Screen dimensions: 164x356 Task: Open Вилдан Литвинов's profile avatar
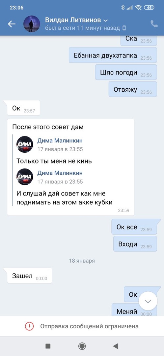coord(32,24)
